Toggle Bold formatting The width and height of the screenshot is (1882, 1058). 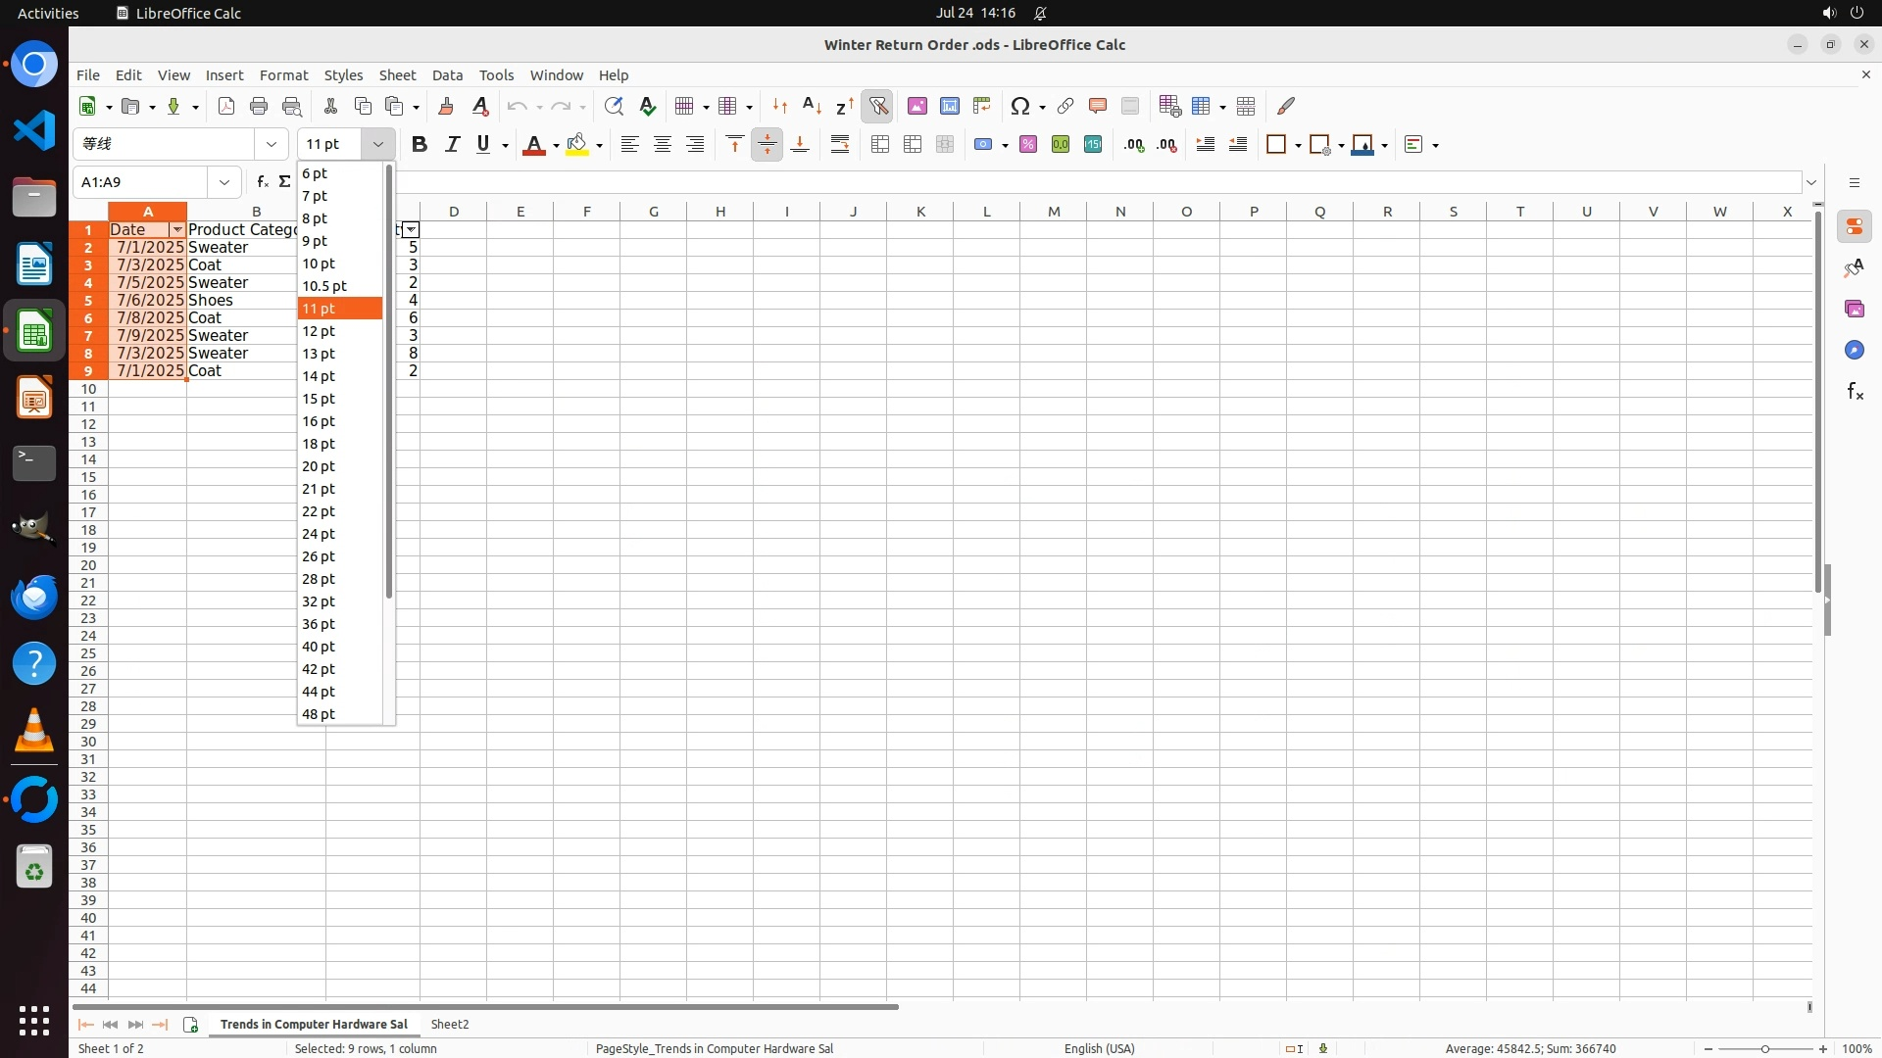(420, 144)
